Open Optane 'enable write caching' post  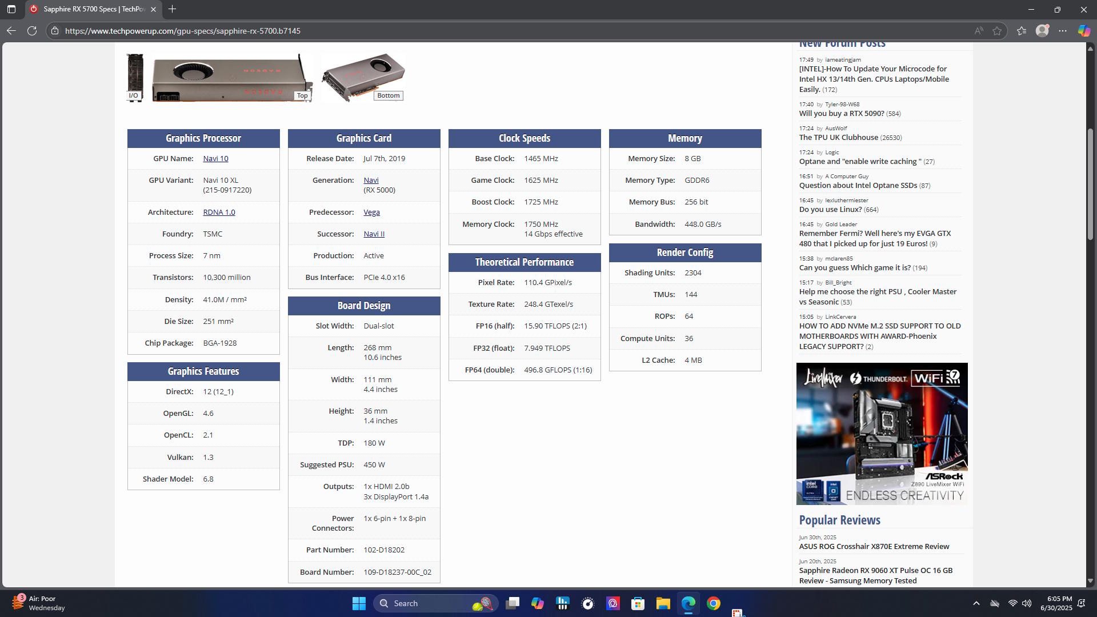pyautogui.click(x=860, y=162)
